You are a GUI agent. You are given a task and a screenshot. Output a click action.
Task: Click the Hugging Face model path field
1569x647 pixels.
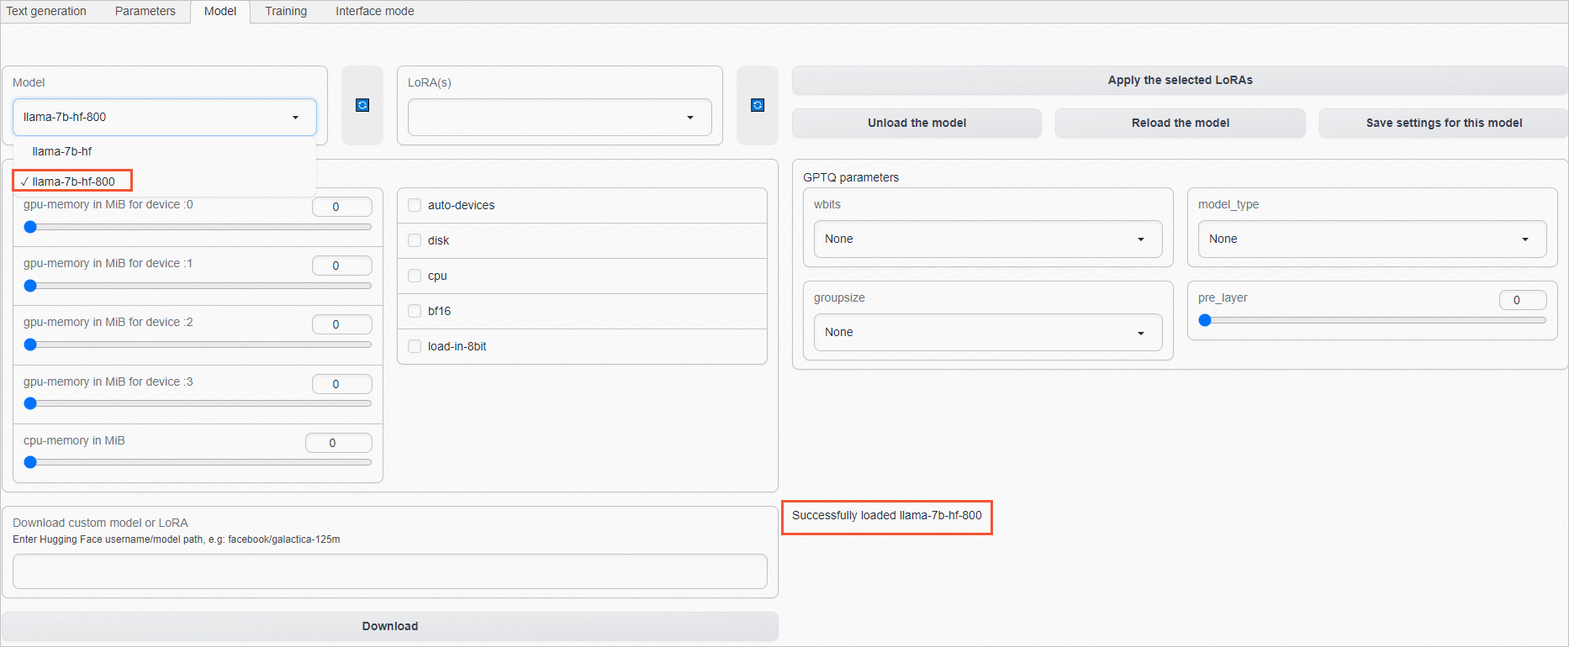390,571
